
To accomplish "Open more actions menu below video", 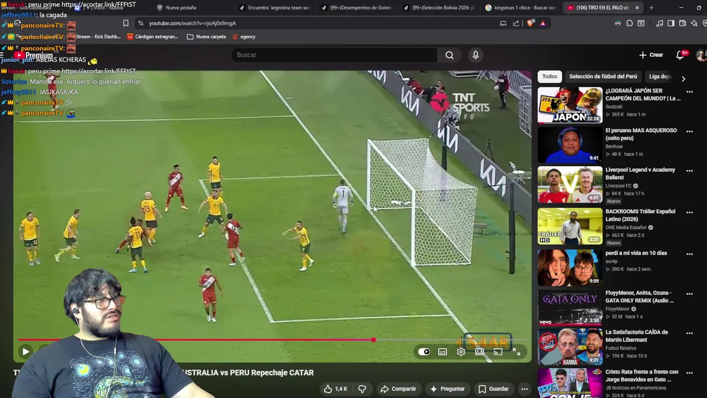I will pos(524,389).
